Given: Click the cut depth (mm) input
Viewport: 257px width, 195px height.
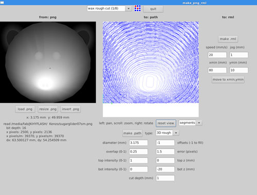Looking at the screenshot, I should pyautogui.click(x=165, y=178).
